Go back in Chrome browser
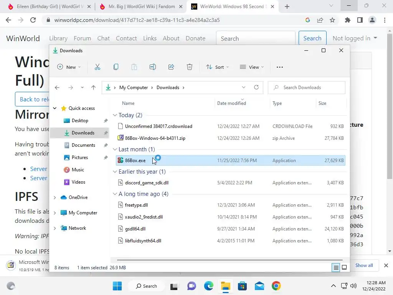The width and height of the screenshot is (393, 295). point(8,20)
